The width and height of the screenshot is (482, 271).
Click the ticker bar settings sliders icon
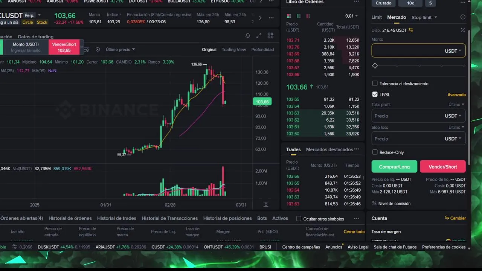(14, 247)
